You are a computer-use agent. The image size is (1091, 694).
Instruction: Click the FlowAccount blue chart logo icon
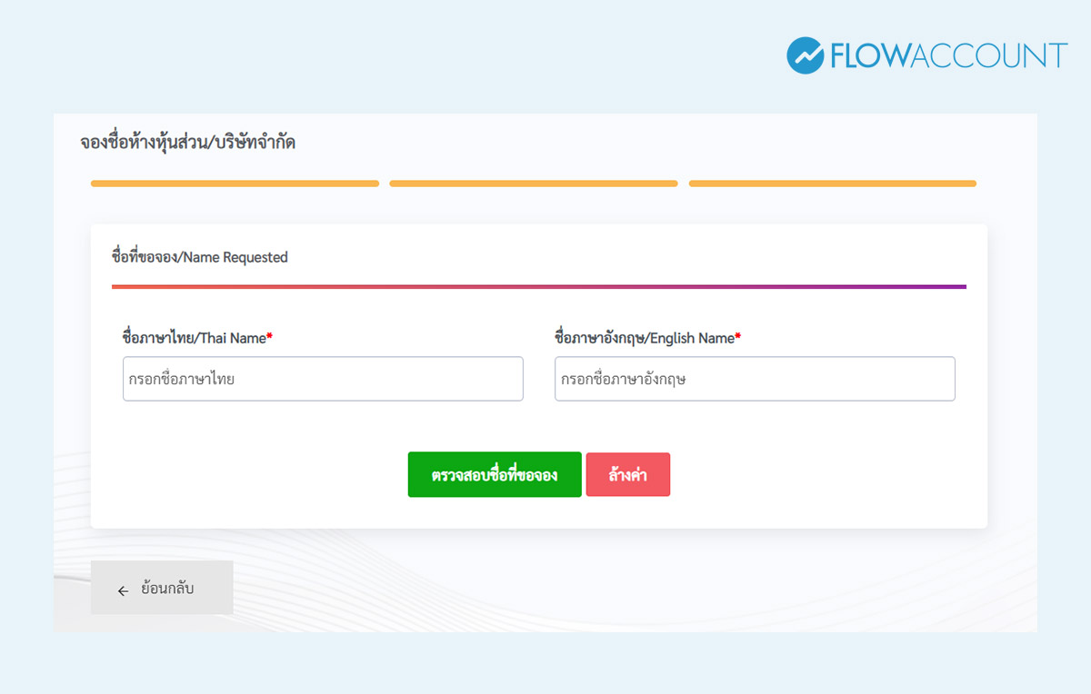pos(806,55)
